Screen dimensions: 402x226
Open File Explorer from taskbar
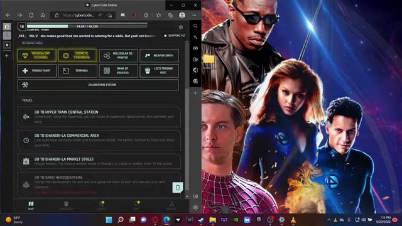(x=212, y=220)
